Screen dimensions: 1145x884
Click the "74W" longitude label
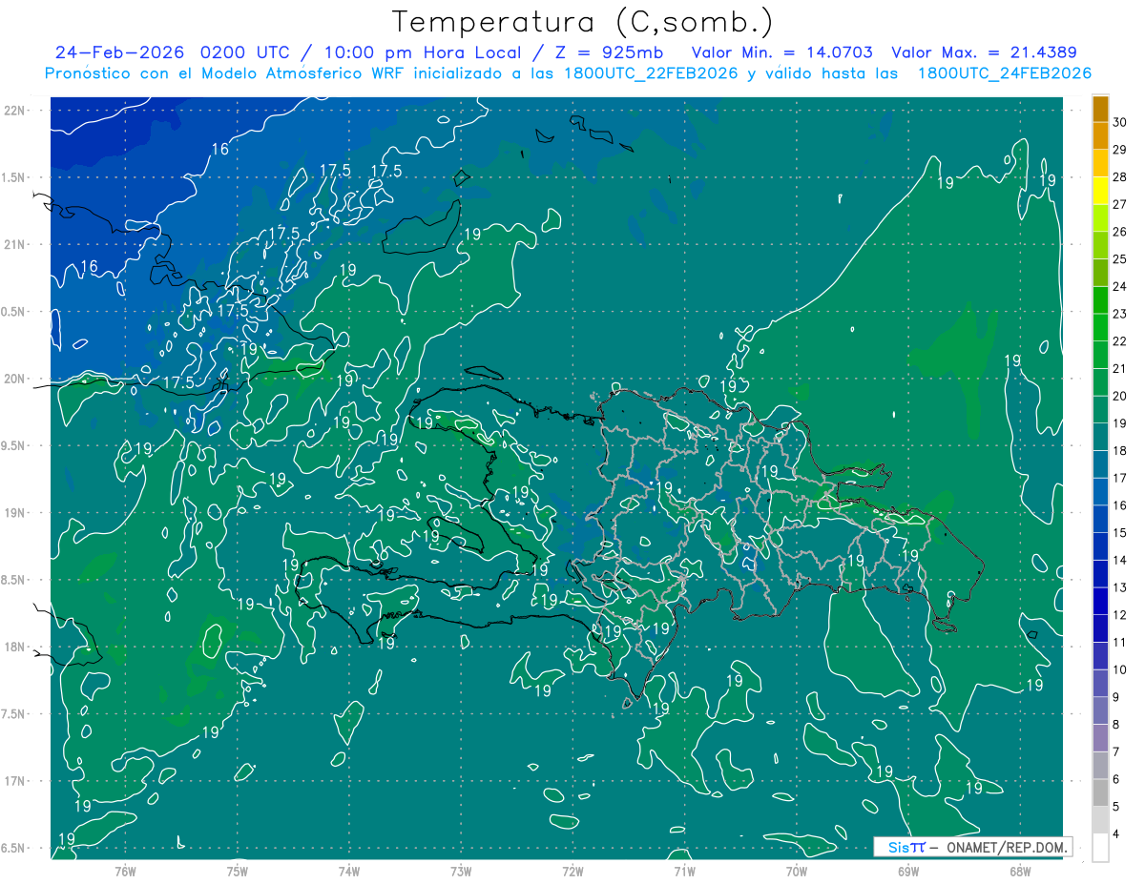(348, 871)
